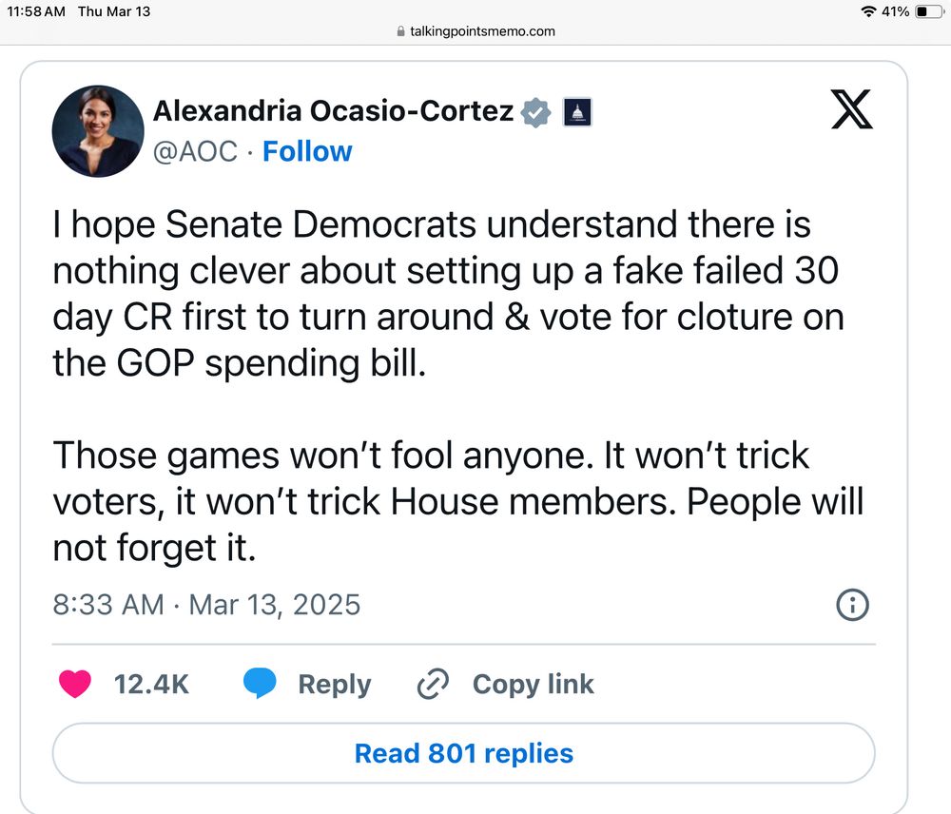The height and width of the screenshot is (814, 951).
Task: Click the blue reply bubble icon
Action: coord(259,684)
